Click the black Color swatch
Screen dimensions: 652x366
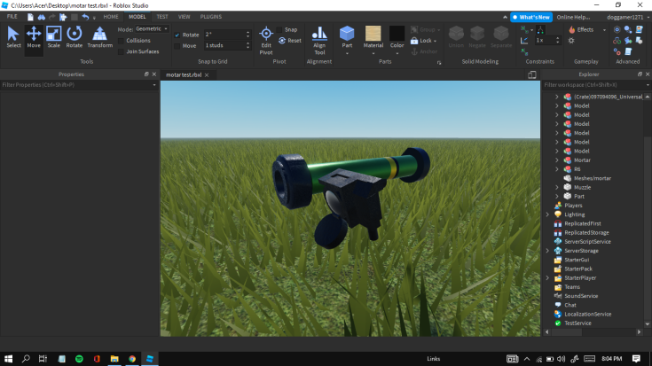click(x=397, y=34)
